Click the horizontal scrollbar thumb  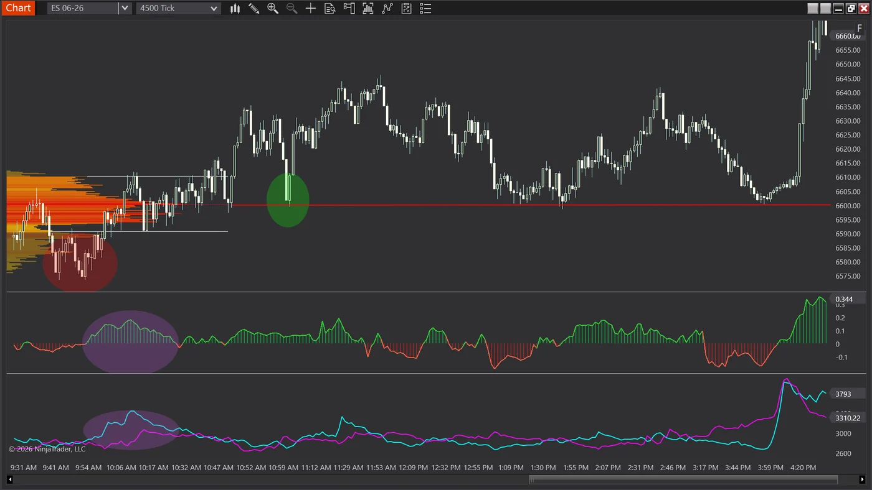coord(683,479)
